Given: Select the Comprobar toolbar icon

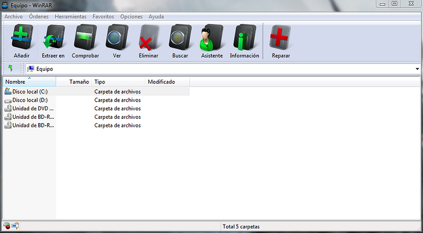Looking at the screenshot, I should click(x=85, y=37).
